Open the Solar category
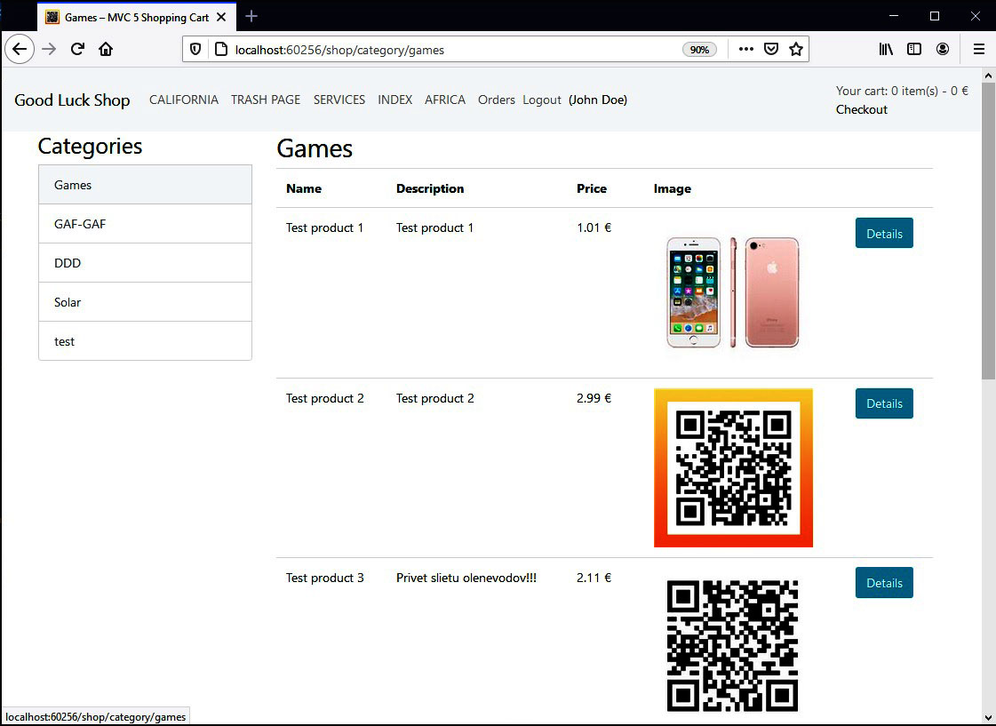The image size is (996, 726). click(146, 302)
